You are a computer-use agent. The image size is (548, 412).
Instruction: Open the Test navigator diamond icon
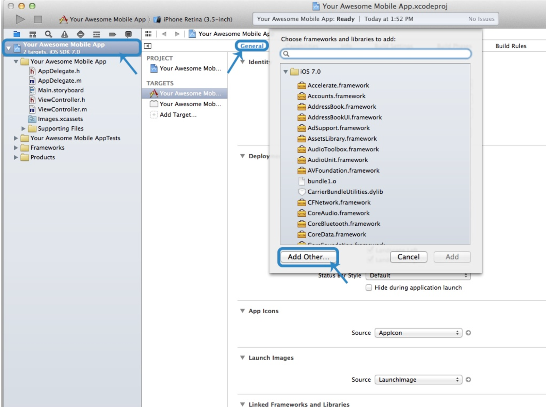click(80, 34)
